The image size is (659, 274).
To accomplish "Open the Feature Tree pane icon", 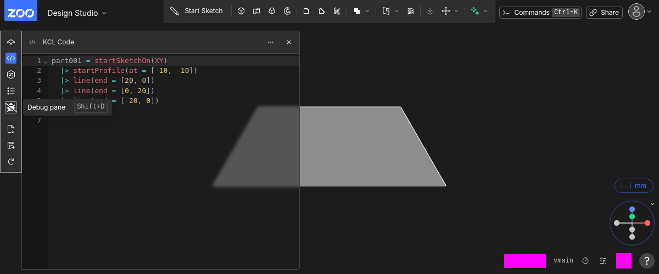I will (11, 42).
